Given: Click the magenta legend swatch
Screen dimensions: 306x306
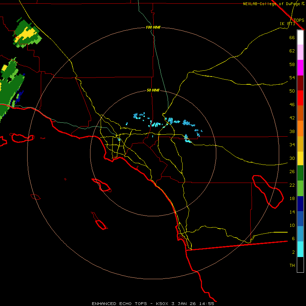Looking at the screenshot, I should click(300, 68).
